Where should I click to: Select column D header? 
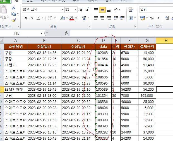[103, 41]
